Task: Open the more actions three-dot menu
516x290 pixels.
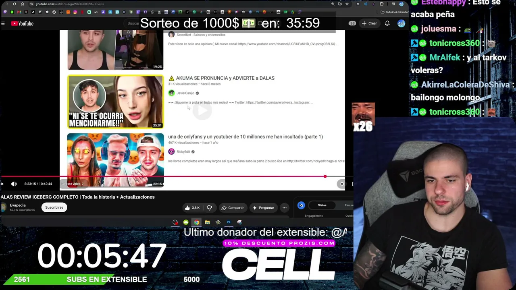Action: pyautogui.click(x=285, y=208)
